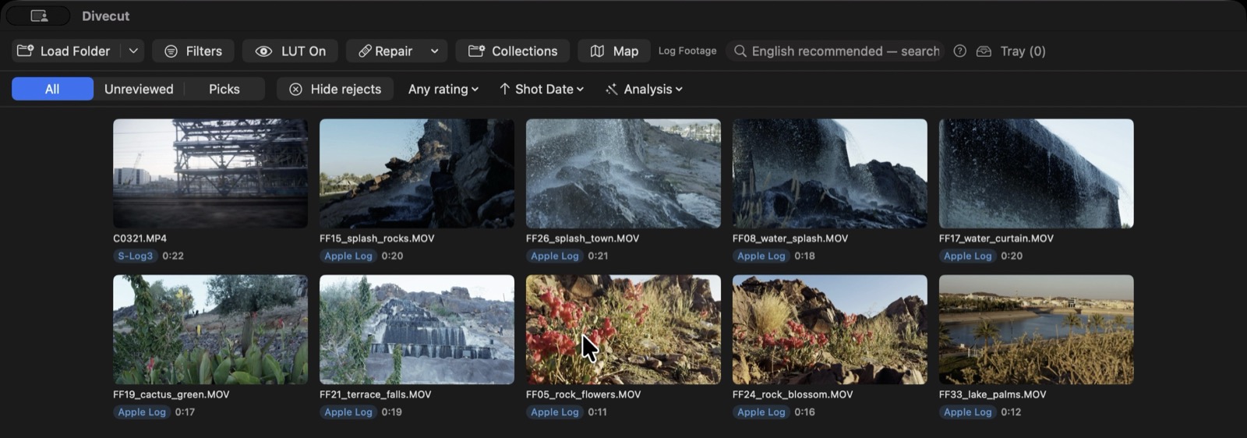This screenshot has height=438, width=1247.
Task: Click the Divecut window title
Action: point(106,16)
